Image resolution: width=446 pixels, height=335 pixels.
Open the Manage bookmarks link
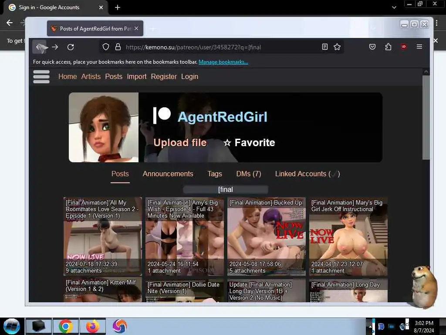(223, 62)
